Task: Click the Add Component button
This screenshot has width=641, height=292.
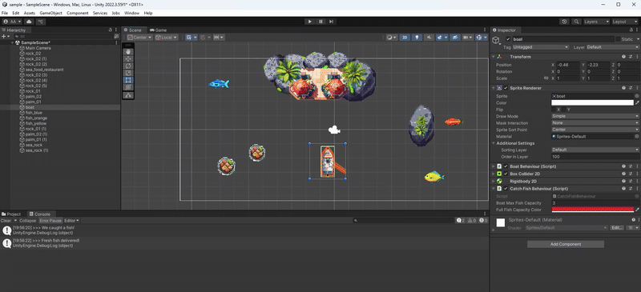Action: point(566,244)
